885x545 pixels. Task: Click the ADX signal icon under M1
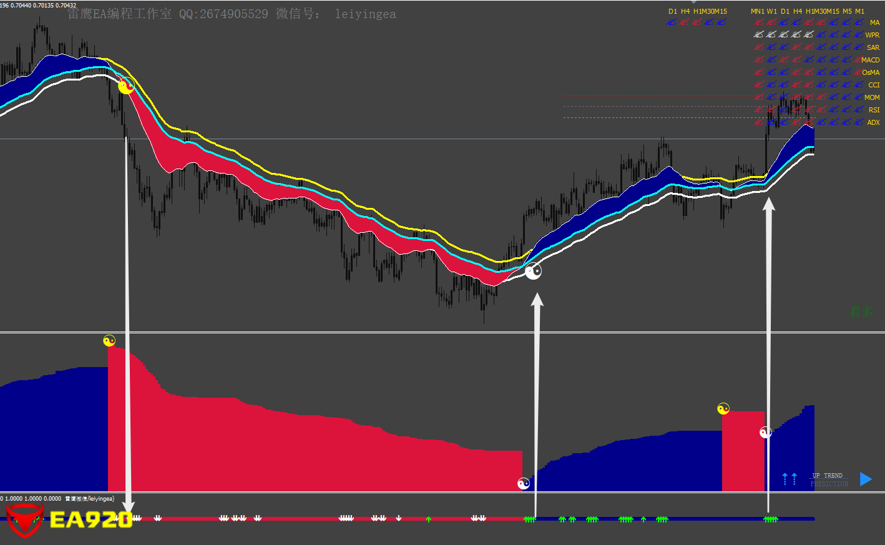858,122
